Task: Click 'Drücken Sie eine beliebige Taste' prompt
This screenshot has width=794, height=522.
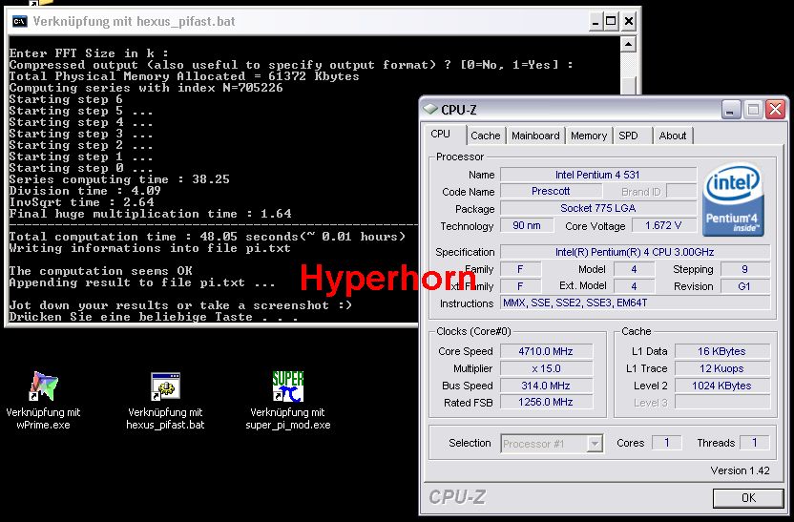Action: [154, 317]
